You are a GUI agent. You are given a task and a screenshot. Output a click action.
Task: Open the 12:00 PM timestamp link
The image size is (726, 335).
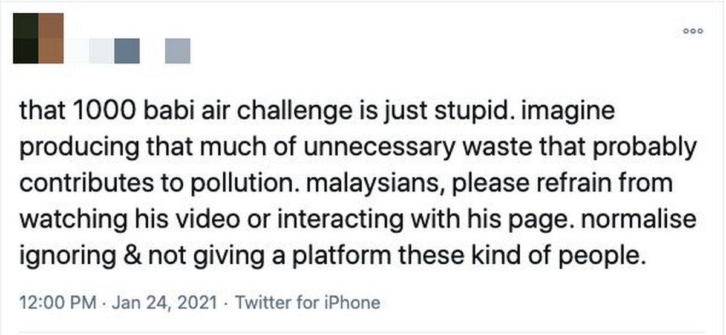57,302
